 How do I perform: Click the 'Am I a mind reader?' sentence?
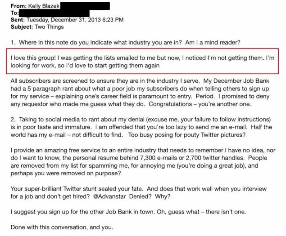(213, 42)
